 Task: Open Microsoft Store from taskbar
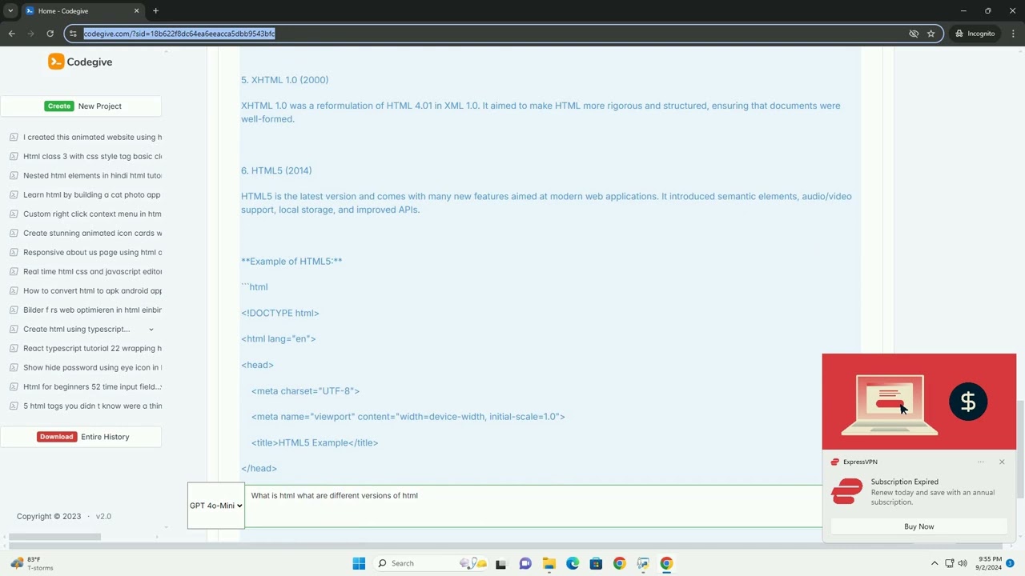pos(596,563)
